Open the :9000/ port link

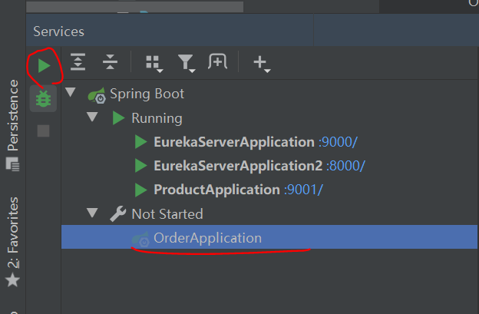[x=338, y=142]
